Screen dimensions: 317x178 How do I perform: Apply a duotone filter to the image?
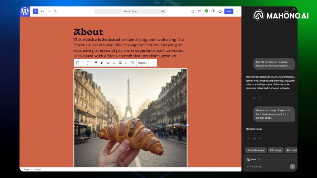click(x=102, y=63)
